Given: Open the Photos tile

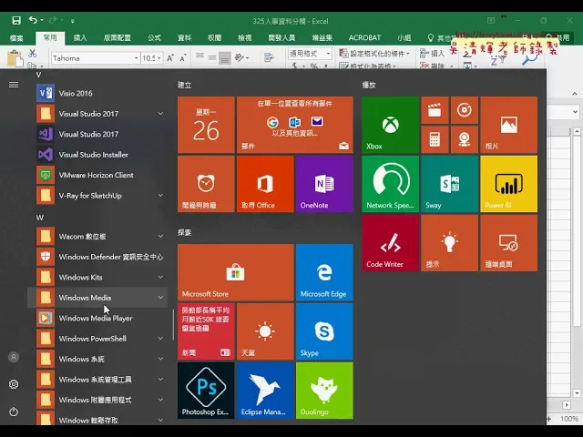Looking at the screenshot, I should (x=508, y=125).
